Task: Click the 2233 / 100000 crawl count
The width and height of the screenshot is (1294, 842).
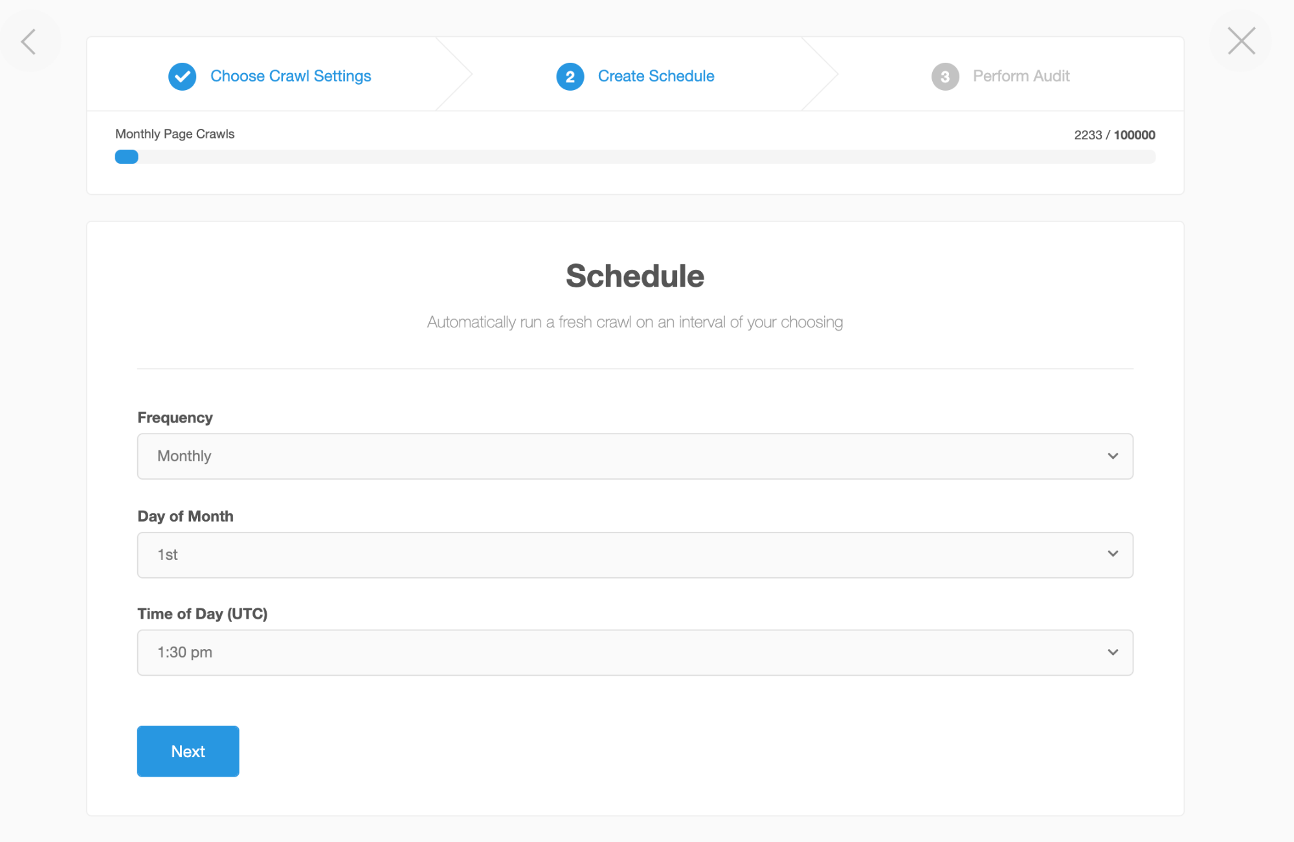Action: point(1114,135)
